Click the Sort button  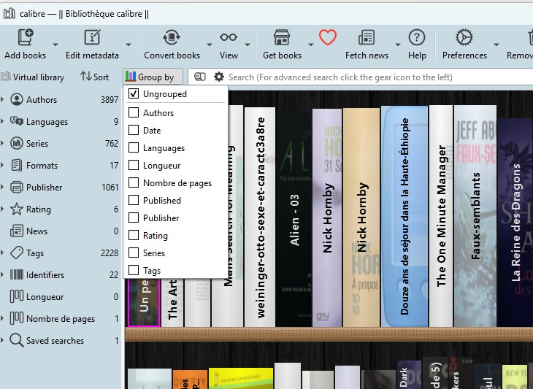click(x=94, y=77)
